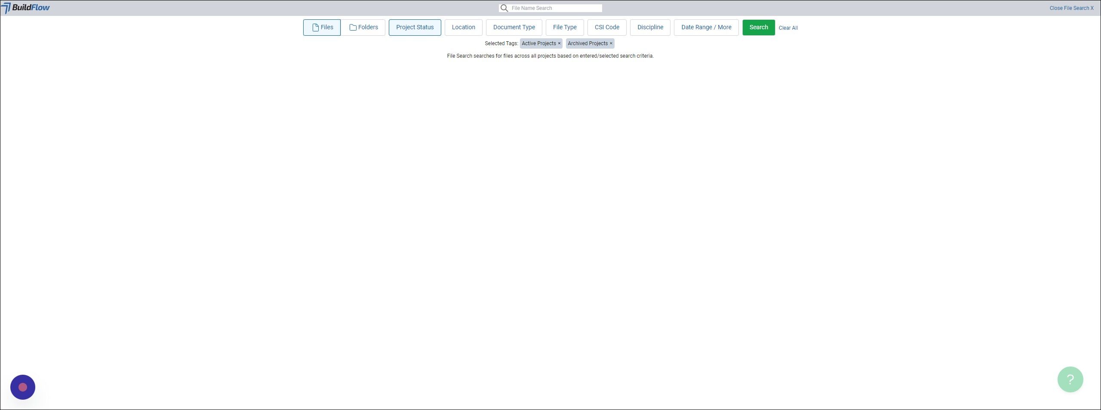Remove the Archived Projects tag
Screen dimensions: 1101x410
[611, 43]
